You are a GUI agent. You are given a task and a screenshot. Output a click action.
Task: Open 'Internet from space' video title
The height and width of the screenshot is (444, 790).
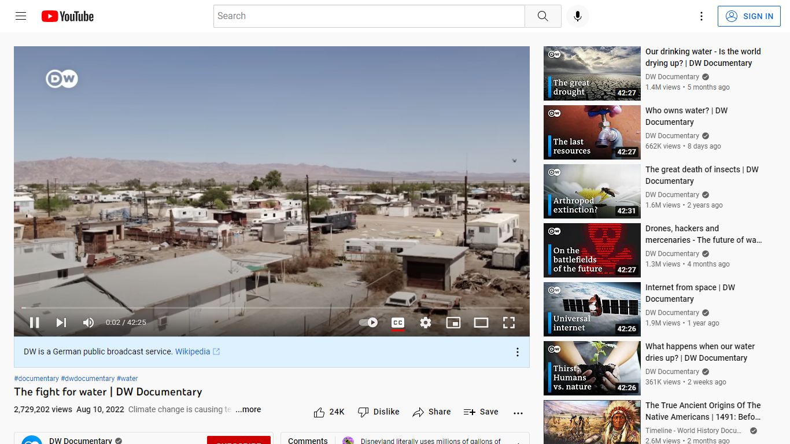690,293
